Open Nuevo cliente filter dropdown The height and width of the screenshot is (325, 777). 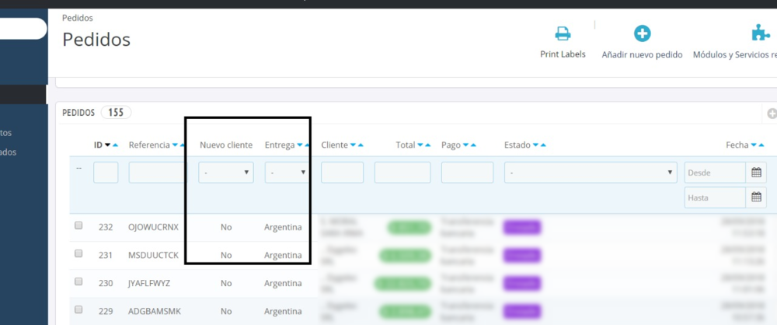point(226,173)
